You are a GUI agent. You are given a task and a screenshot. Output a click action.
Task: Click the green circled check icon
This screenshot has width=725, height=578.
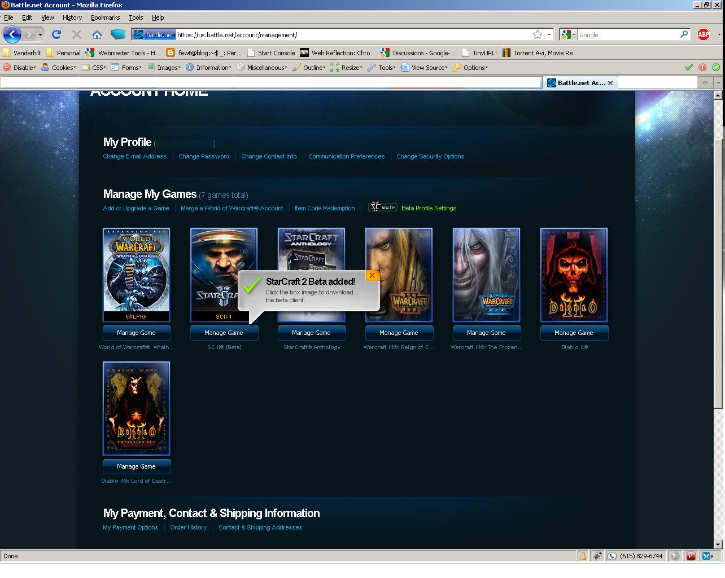(x=716, y=67)
